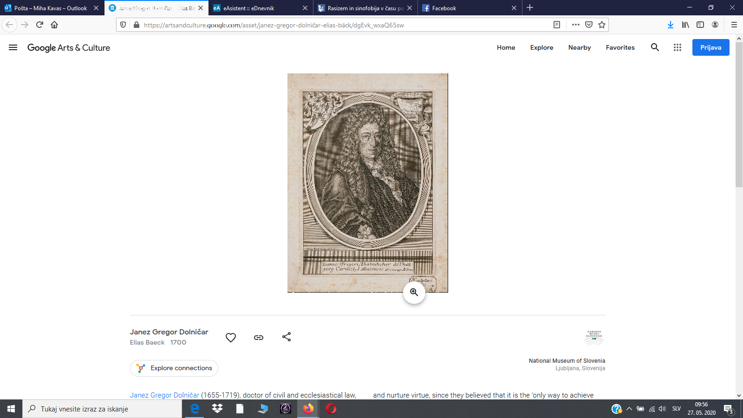Open Opera browser from taskbar
This screenshot has width=743, height=418.
pyautogui.click(x=331, y=409)
